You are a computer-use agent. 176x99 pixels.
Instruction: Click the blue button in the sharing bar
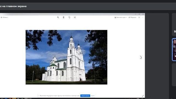pos(85,96)
